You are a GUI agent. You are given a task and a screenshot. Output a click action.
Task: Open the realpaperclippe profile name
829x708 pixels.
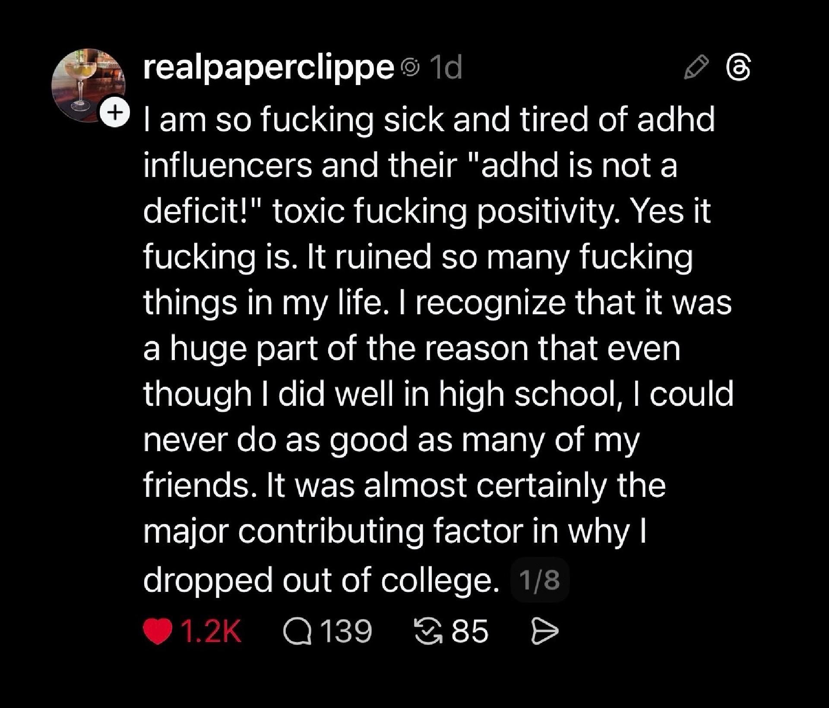(268, 68)
